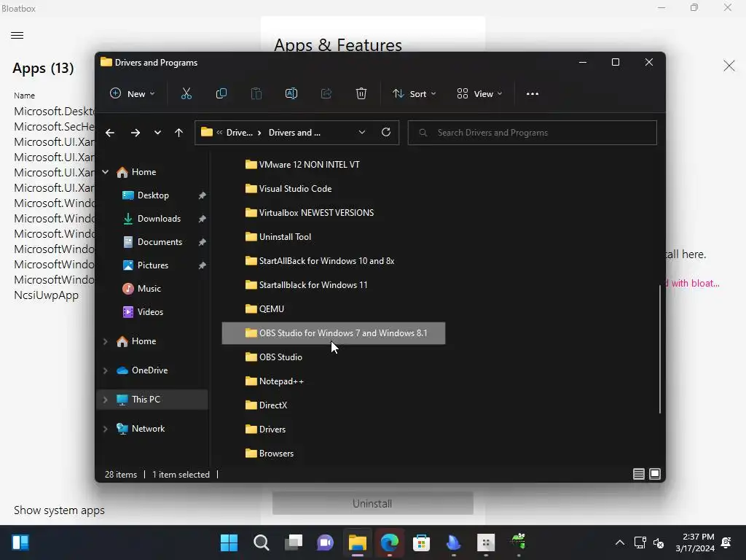Open Microsoft Store on taskbar
746x560 pixels.
click(421, 542)
